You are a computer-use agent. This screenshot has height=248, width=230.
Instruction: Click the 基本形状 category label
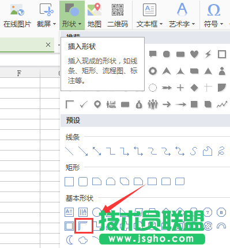[80, 198]
